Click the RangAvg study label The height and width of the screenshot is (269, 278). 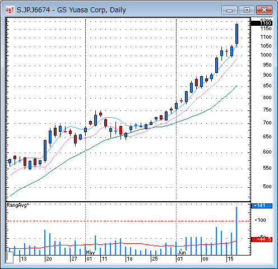point(18,205)
